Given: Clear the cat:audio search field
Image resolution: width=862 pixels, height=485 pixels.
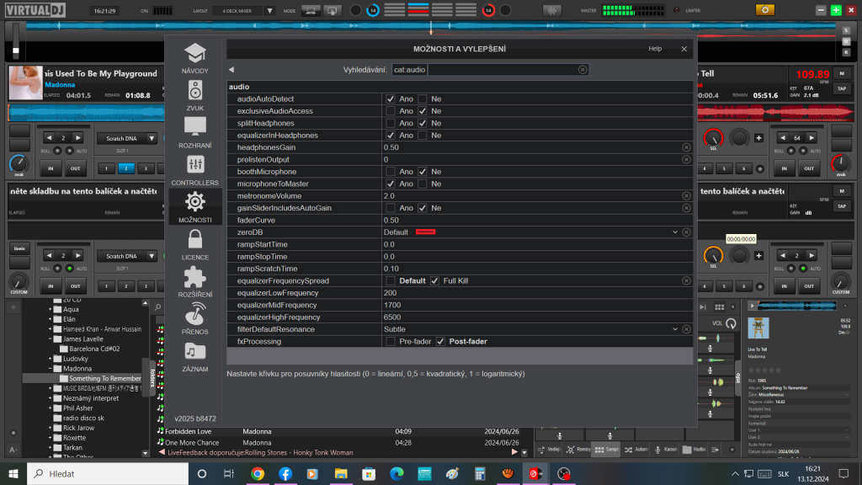Looking at the screenshot, I should [x=583, y=70].
